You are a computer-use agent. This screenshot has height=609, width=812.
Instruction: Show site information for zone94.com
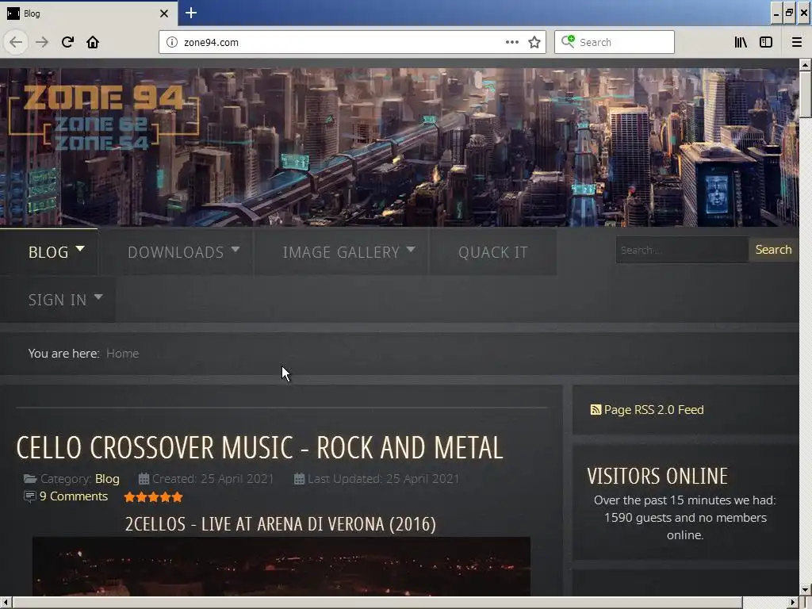click(172, 42)
